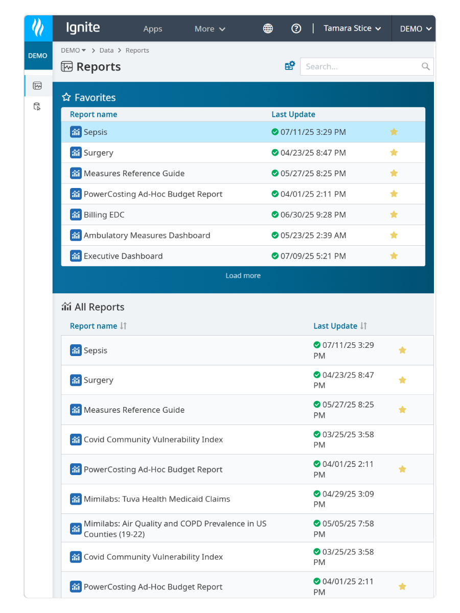Toggle star for PowerCosting Ad-Hoc Budget Report in Favorites
This screenshot has width=460, height=613.
coord(394,194)
